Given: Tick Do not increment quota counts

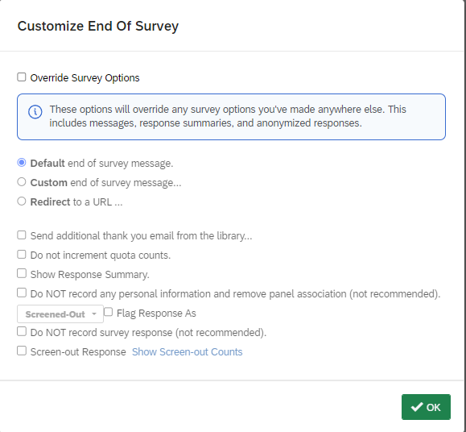Looking at the screenshot, I should click(x=22, y=255).
